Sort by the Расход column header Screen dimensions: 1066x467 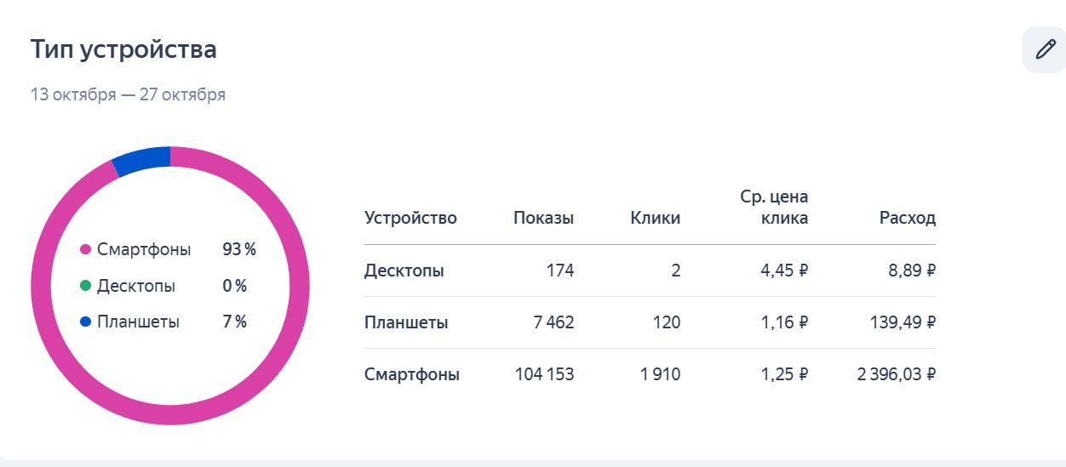point(907,218)
